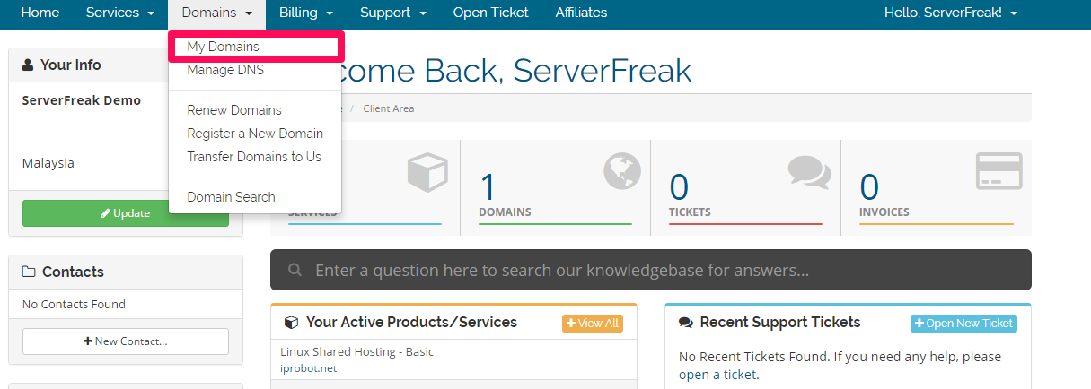Click the box icon in Services tile
Viewport: 1091px width, 389px height.
pos(428,172)
